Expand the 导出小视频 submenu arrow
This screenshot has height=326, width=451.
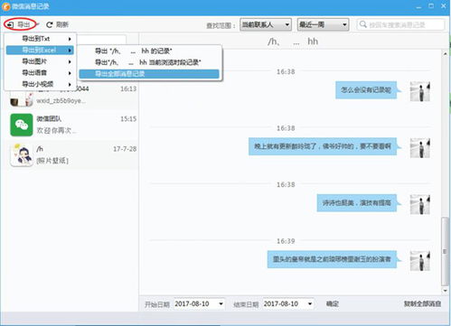pos(70,84)
